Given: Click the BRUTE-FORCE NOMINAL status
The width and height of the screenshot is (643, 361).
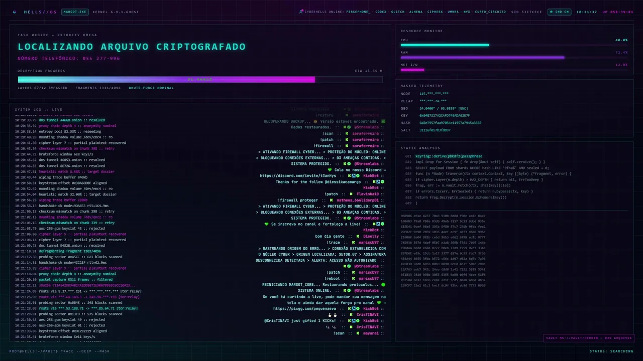Looking at the screenshot, I should point(151,88).
